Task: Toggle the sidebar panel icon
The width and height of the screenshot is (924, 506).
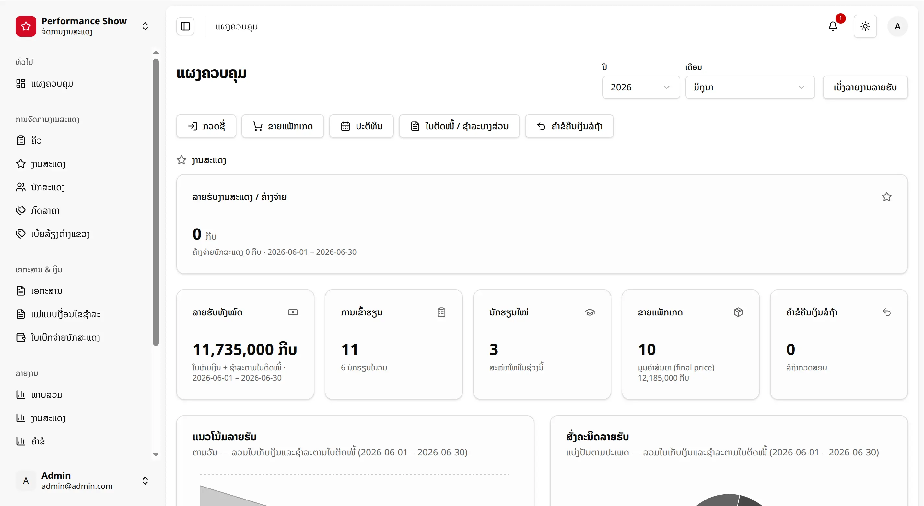Action: pos(185,26)
